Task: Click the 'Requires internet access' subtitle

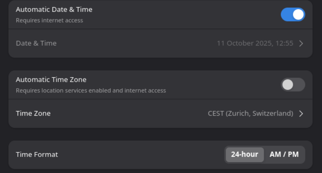Action: 49,20
